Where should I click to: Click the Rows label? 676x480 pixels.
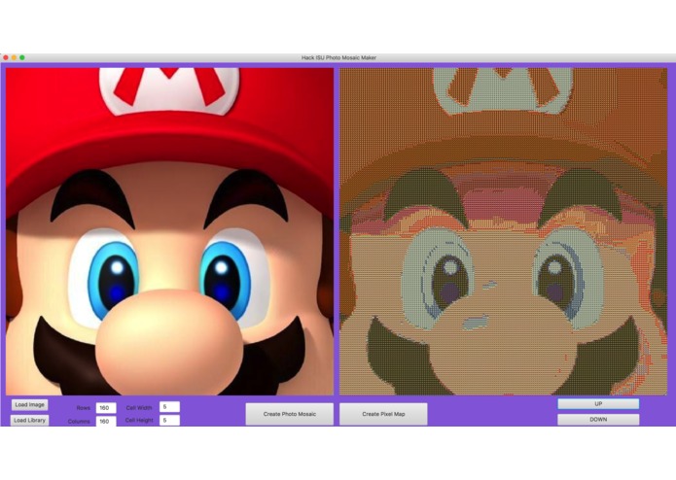click(84, 408)
